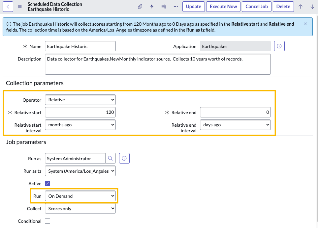
Task: Click the more options ellipsis icon
Action: pyautogui.click(x=175, y=6)
